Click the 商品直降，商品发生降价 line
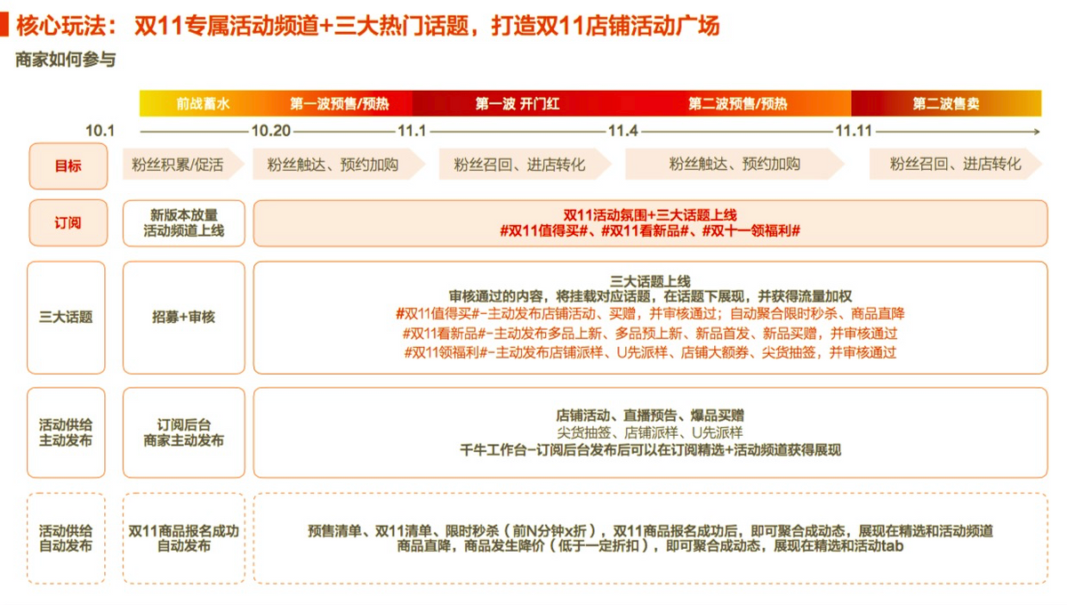This screenshot has height=605, width=1067. [650, 546]
